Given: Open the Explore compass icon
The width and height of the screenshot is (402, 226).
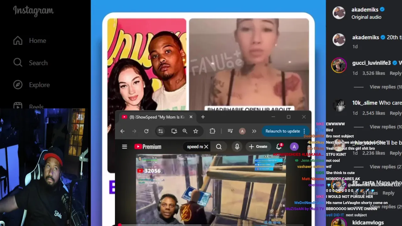Looking at the screenshot, I should pyautogui.click(x=18, y=85).
